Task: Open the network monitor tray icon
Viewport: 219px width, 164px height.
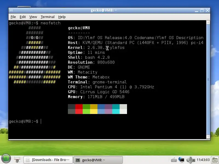Action: (x=181, y=160)
